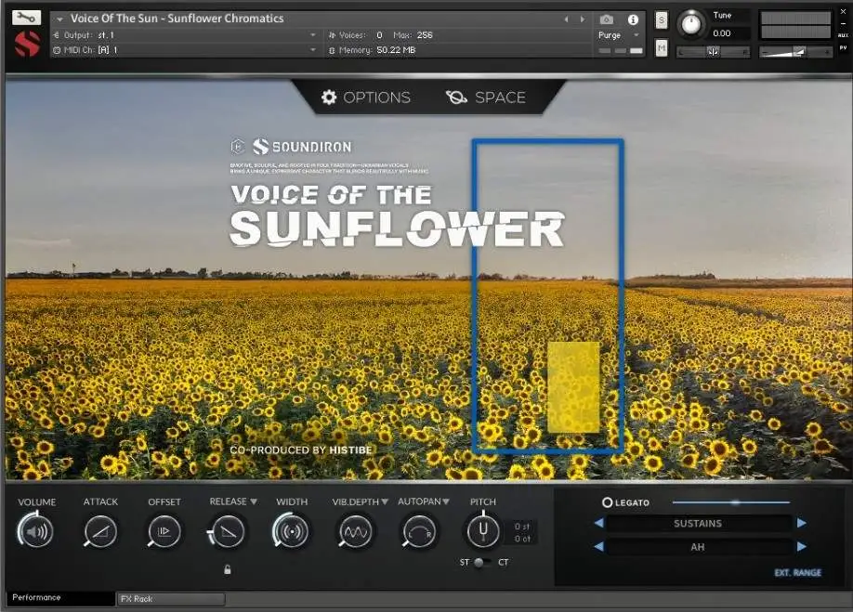This screenshot has height=612, width=853.
Task: Click the Max voices 256 value
Action: coord(425,34)
